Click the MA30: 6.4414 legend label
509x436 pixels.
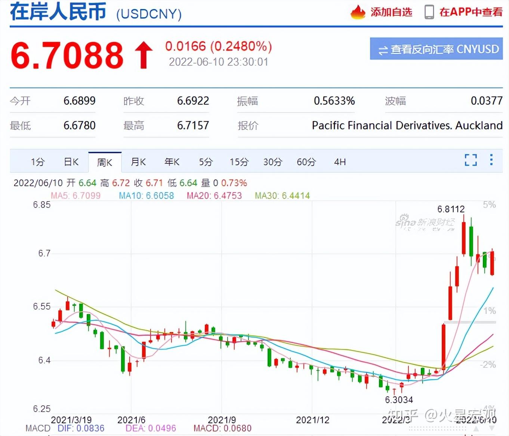283,196
